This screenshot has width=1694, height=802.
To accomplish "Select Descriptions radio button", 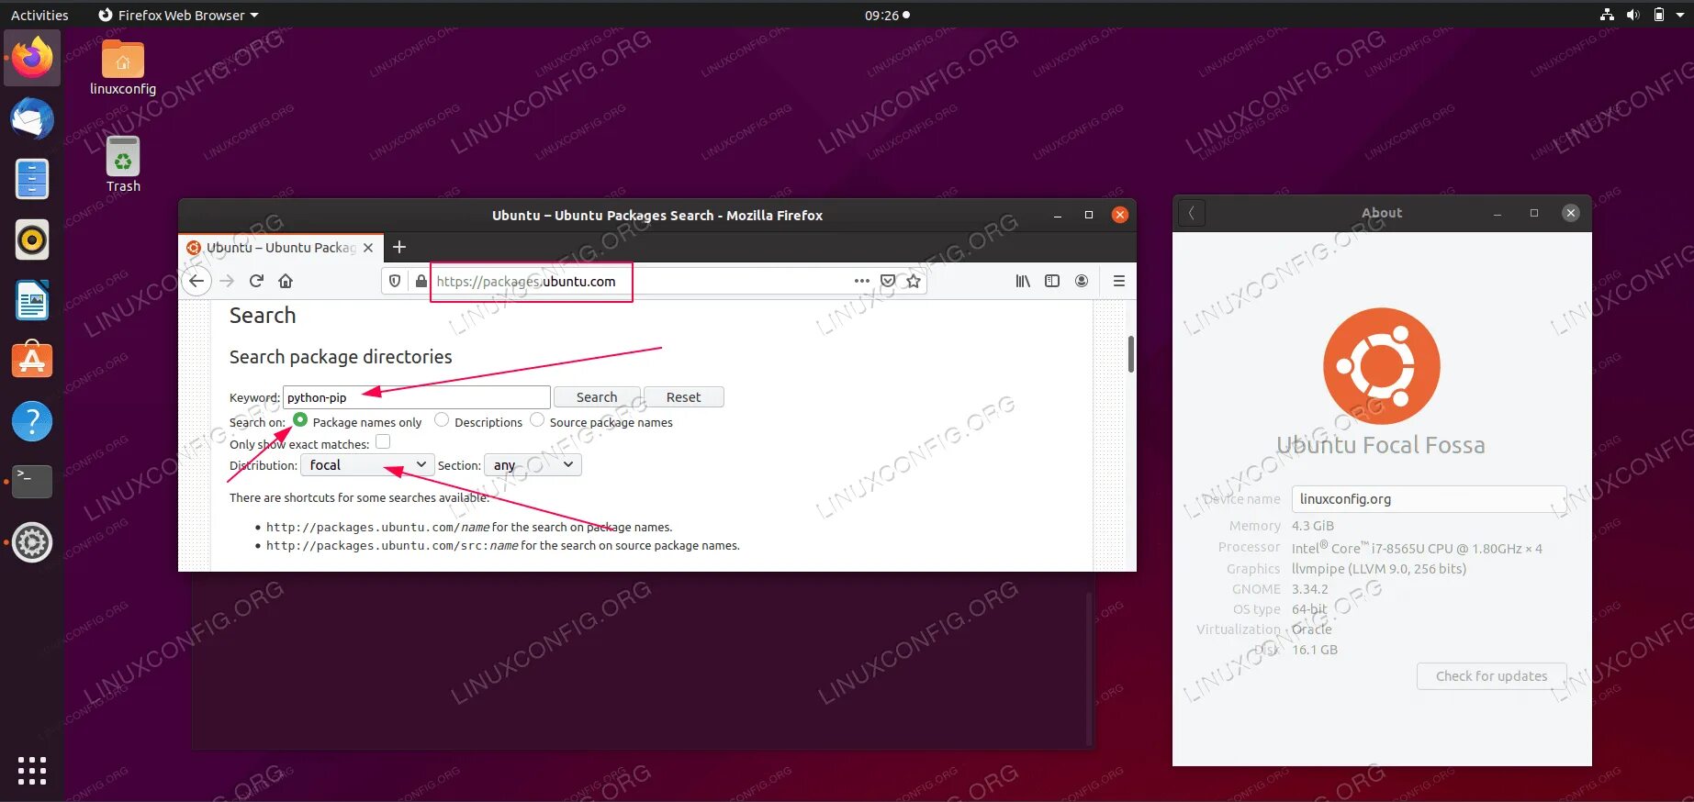I will click(x=442, y=420).
